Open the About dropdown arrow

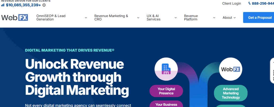[235, 18]
